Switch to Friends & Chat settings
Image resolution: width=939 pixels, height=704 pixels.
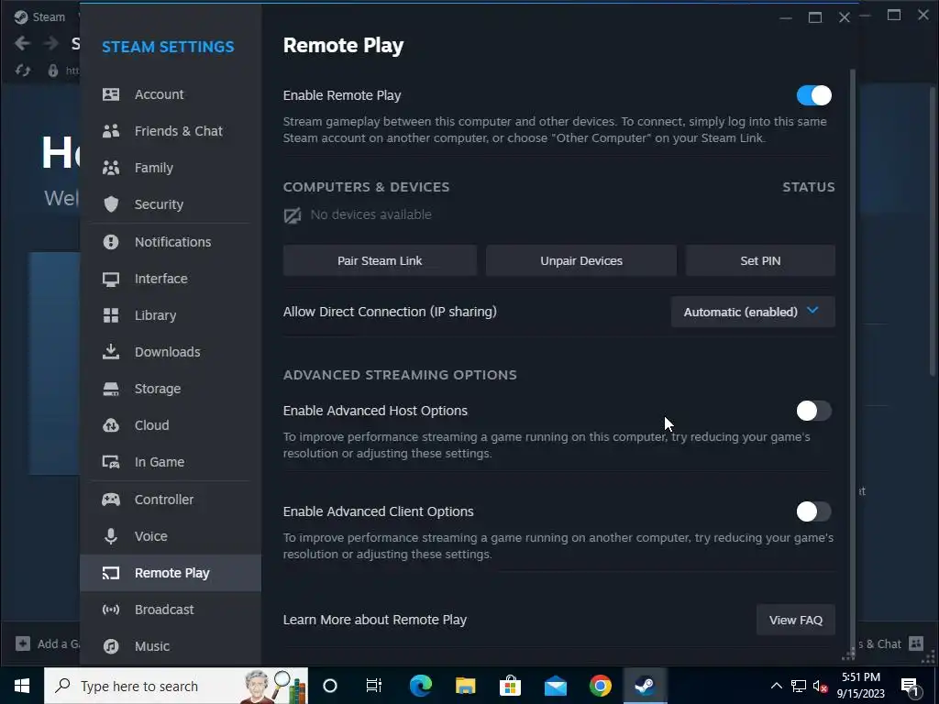point(170,131)
